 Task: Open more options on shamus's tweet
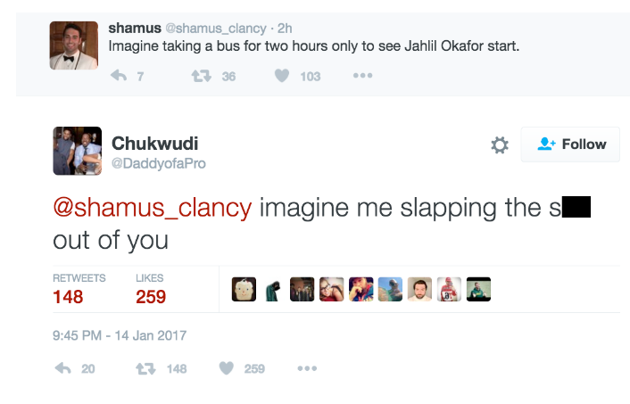pos(362,76)
